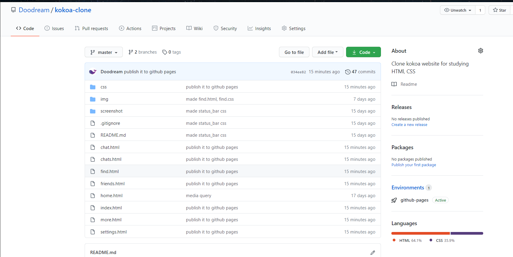
Task: Click the file icon next to chats.html
Action: coord(93,159)
